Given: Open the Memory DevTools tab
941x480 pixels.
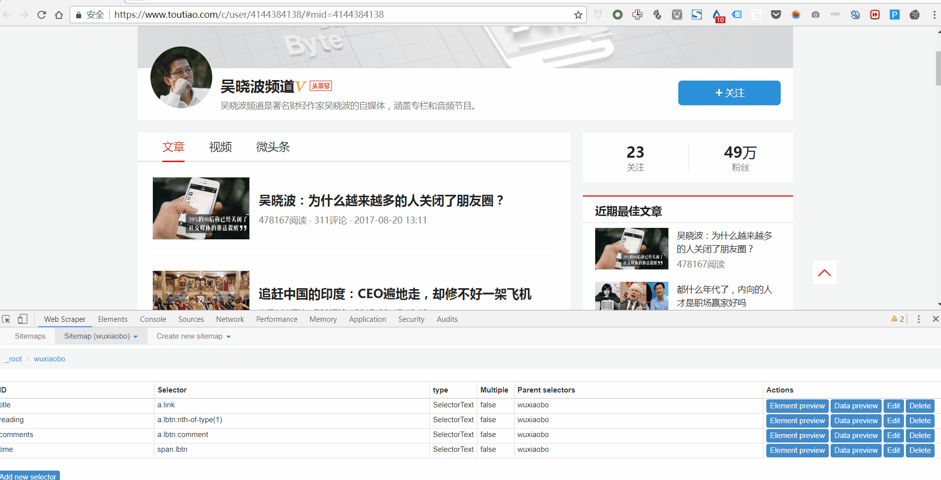Looking at the screenshot, I should click(x=323, y=319).
